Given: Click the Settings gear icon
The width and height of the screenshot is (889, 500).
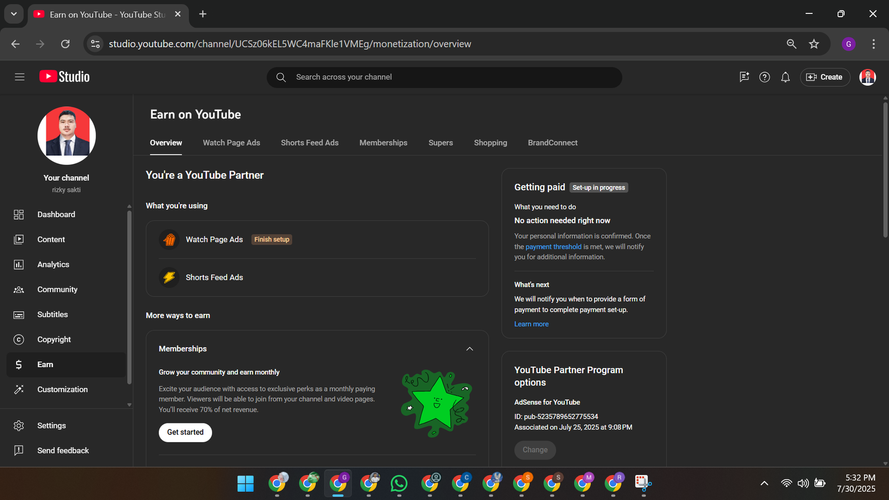Looking at the screenshot, I should [19, 426].
